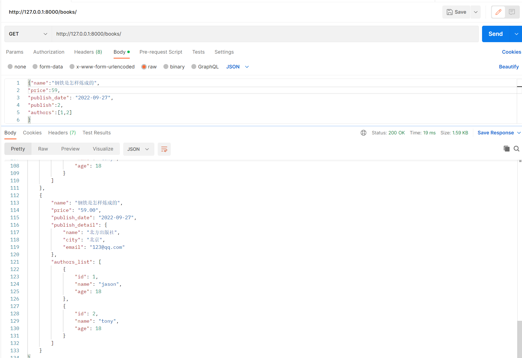Toggle word wrap in response
The image size is (522, 358).
[164, 149]
